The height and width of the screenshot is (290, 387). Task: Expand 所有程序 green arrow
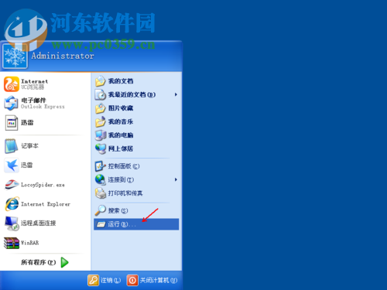click(x=65, y=262)
